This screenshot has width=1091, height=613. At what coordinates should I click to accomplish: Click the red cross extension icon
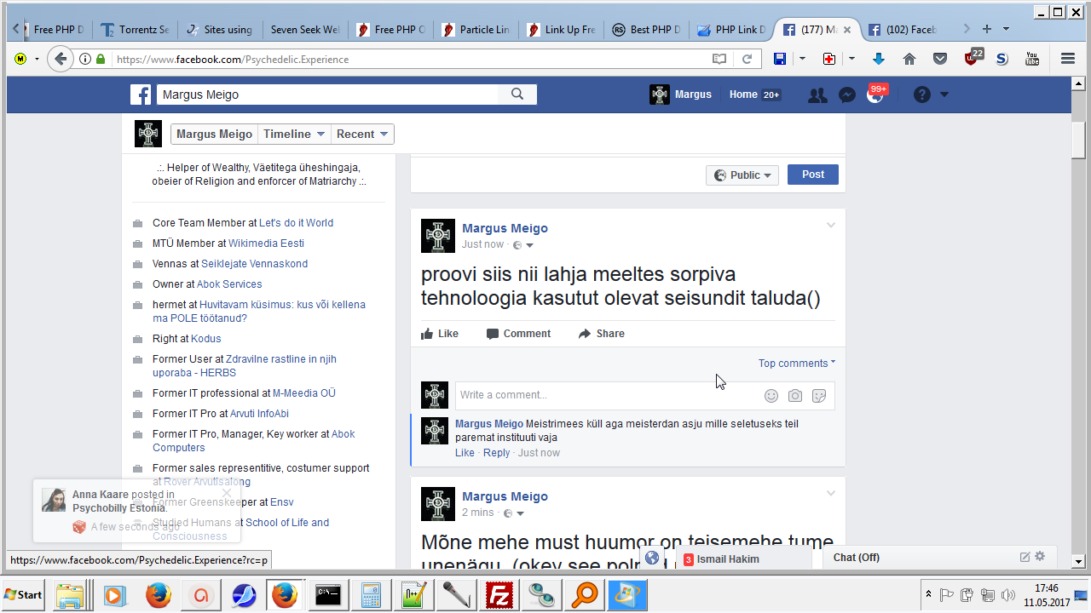pyautogui.click(x=828, y=59)
